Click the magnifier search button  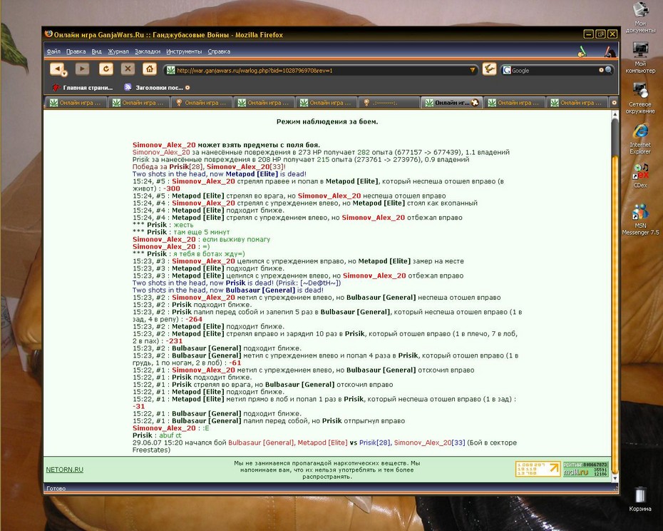(x=608, y=70)
